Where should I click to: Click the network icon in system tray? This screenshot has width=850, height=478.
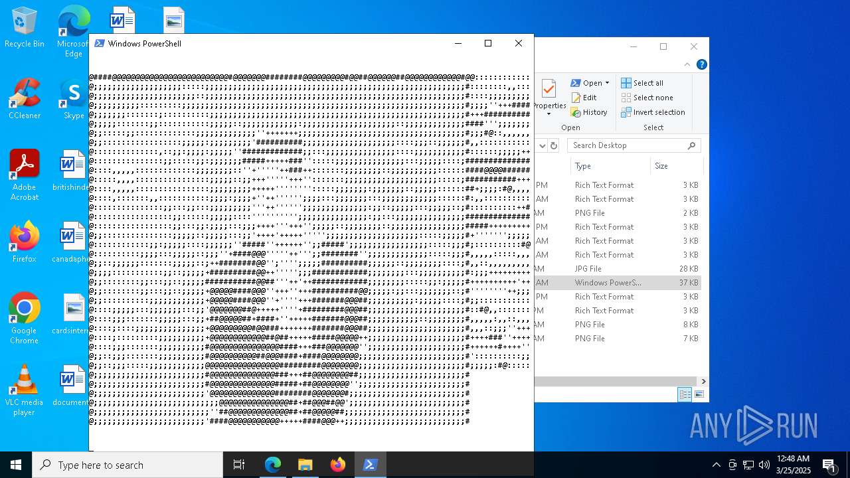748,465
